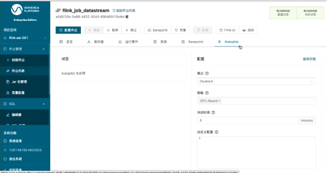The width and height of the screenshot is (327, 173).
Task: Click 返回作业列表 link
Action: pyautogui.click(x=124, y=11)
